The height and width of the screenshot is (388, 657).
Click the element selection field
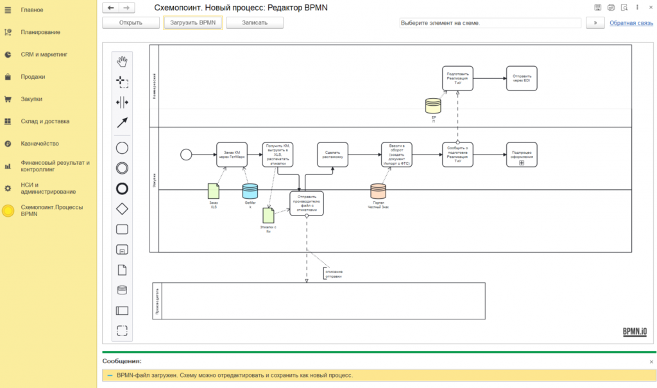(x=490, y=23)
